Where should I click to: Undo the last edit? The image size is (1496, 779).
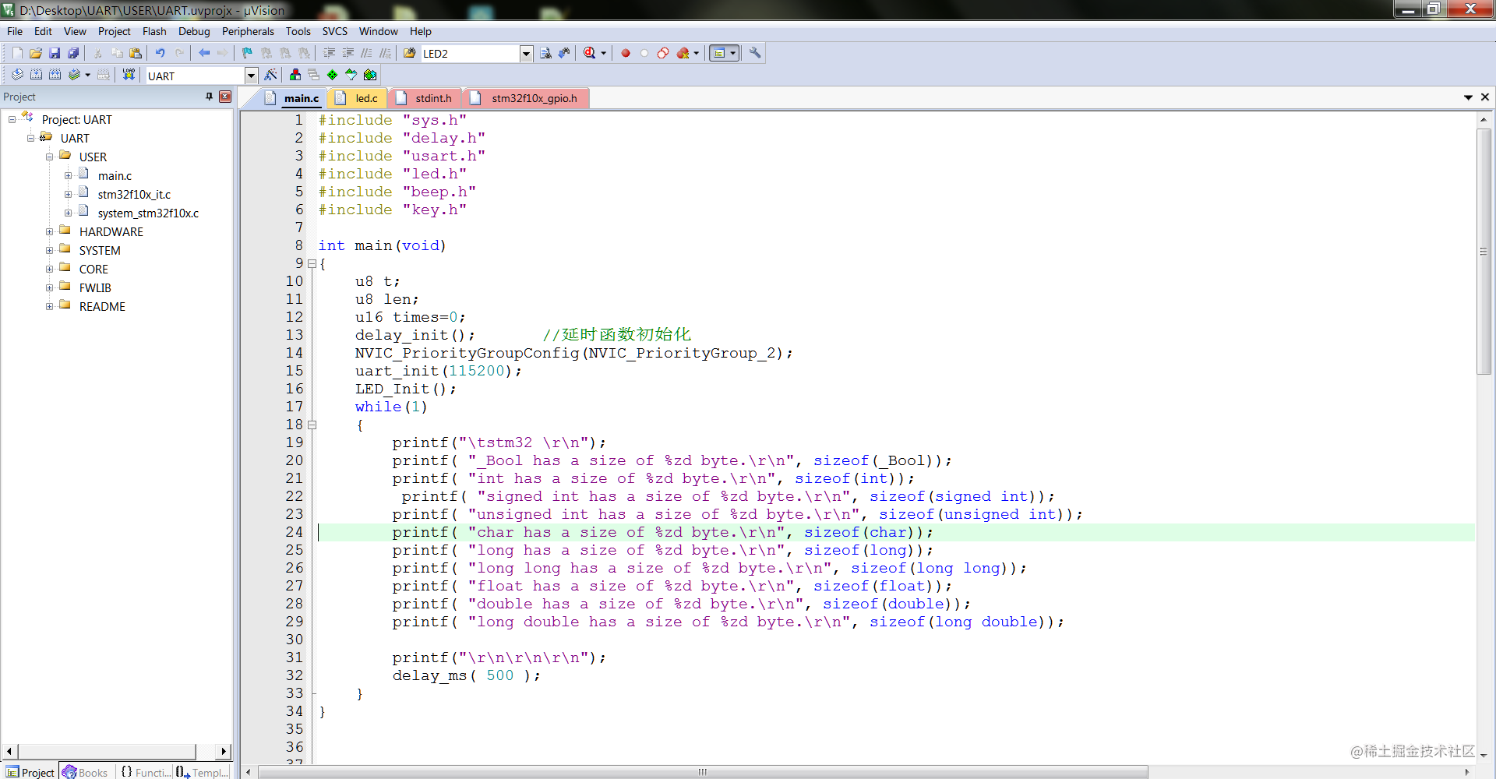click(161, 53)
